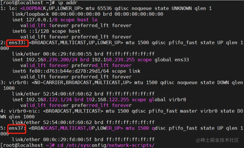Click the MAC address 00:0c:29:fd:00:5f
The height and width of the screenshot is (148, 244).
point(67,140)
